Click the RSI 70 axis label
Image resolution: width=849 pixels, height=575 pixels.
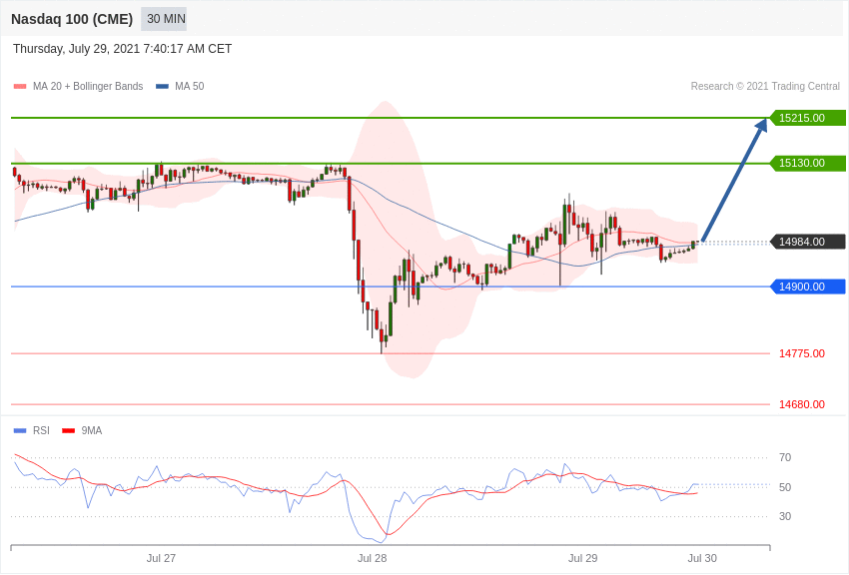point(785,457)
